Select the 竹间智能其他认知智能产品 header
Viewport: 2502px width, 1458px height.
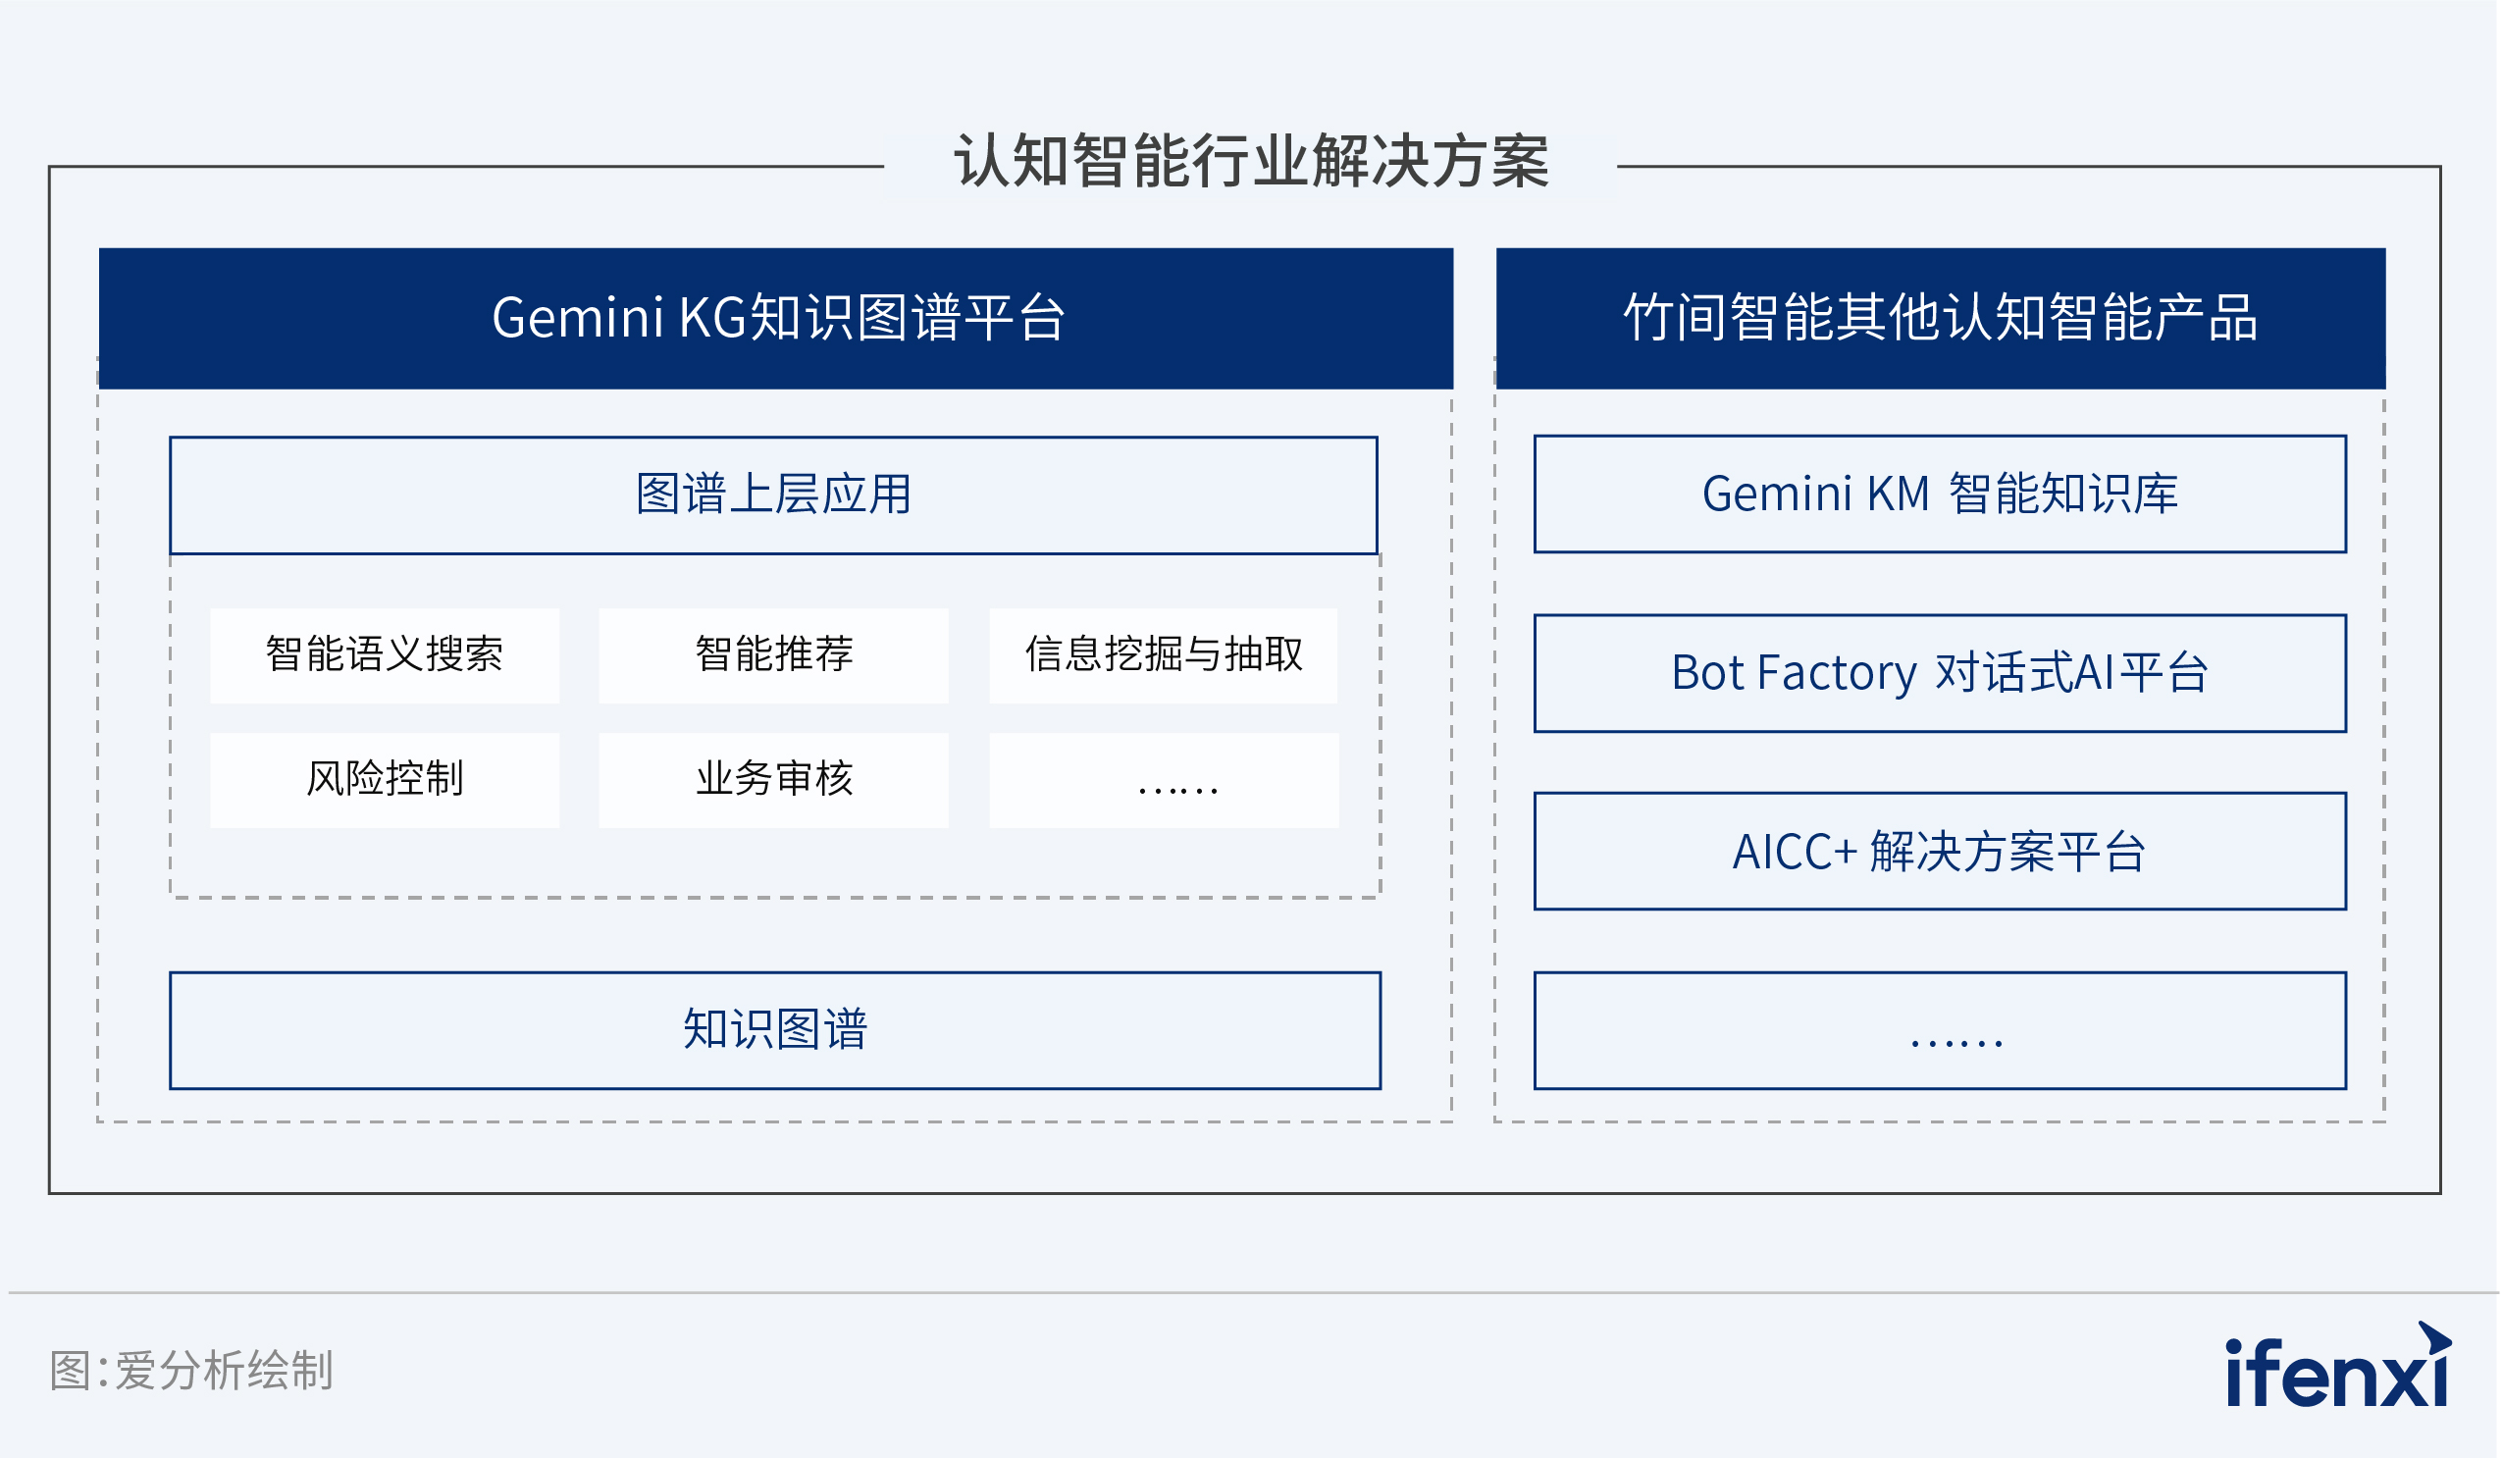pyautogui.click(x=1940, y=319)
